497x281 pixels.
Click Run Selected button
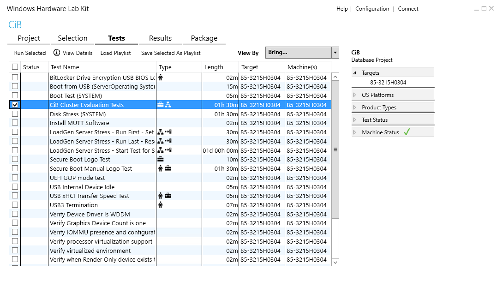(30, 53)
